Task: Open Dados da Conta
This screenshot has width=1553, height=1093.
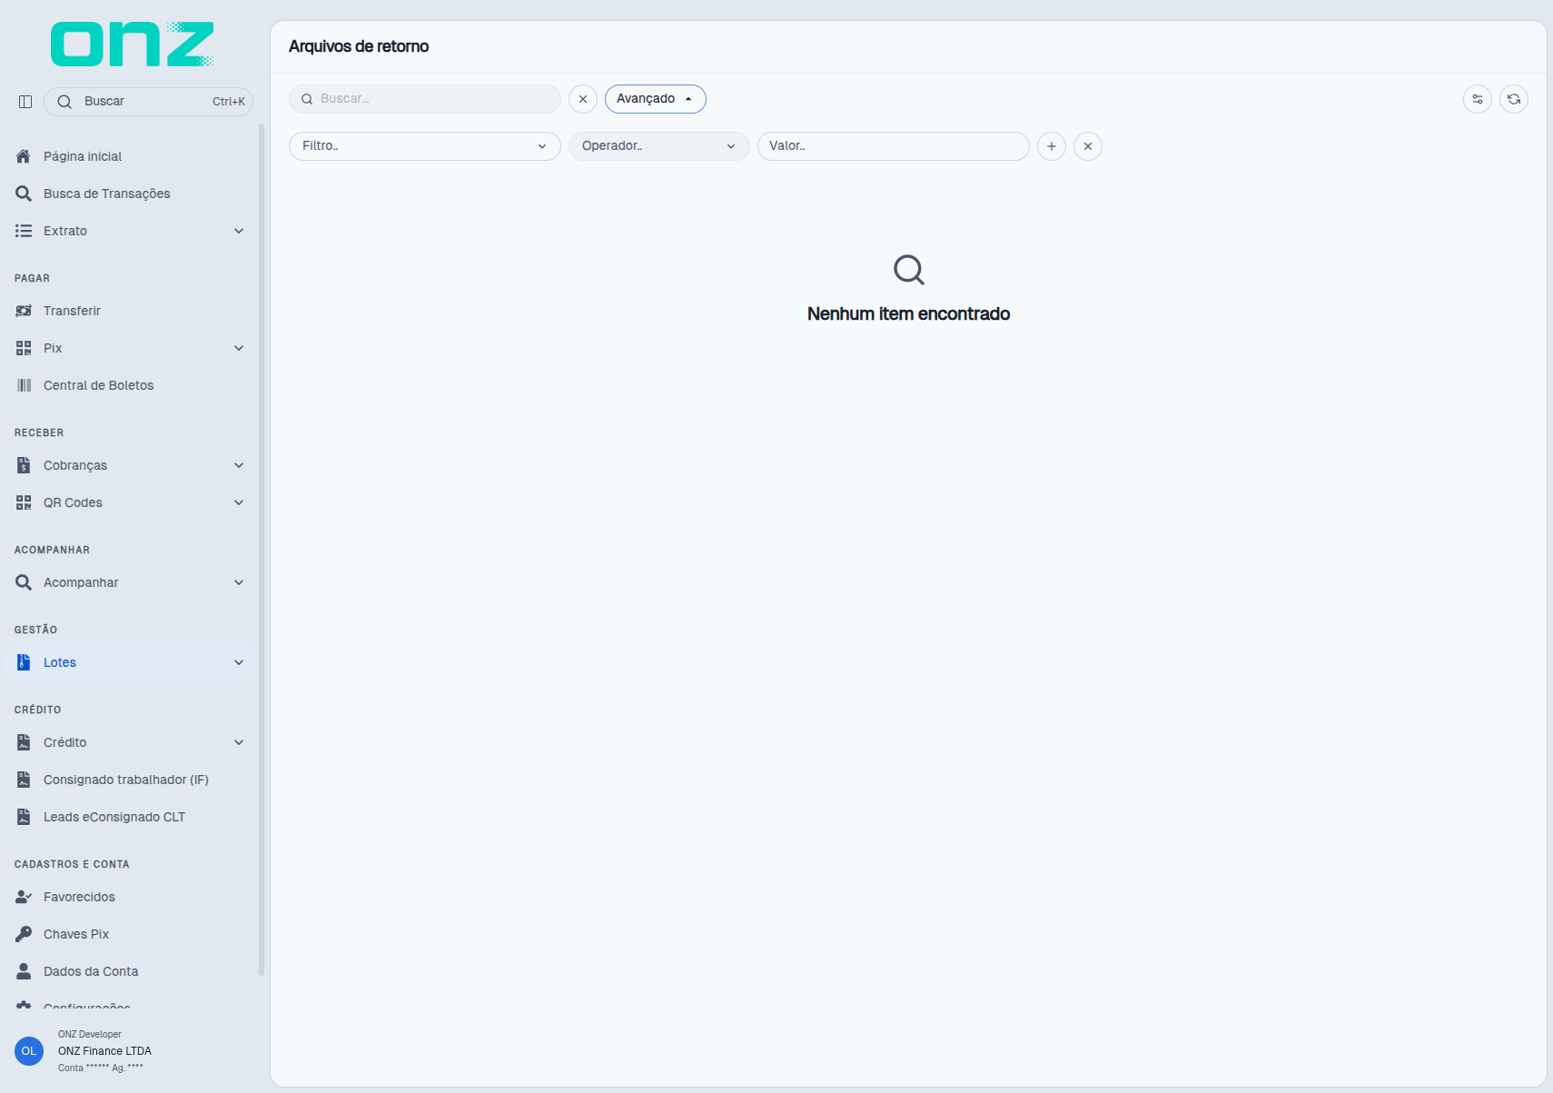Action: click(x=91, y=971)
